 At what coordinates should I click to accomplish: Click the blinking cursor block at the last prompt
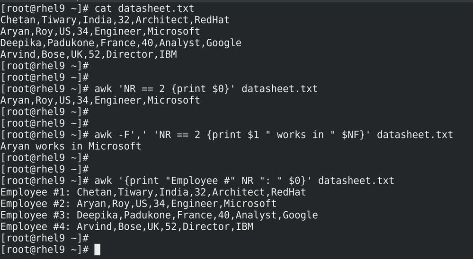(x=98, y=249)
